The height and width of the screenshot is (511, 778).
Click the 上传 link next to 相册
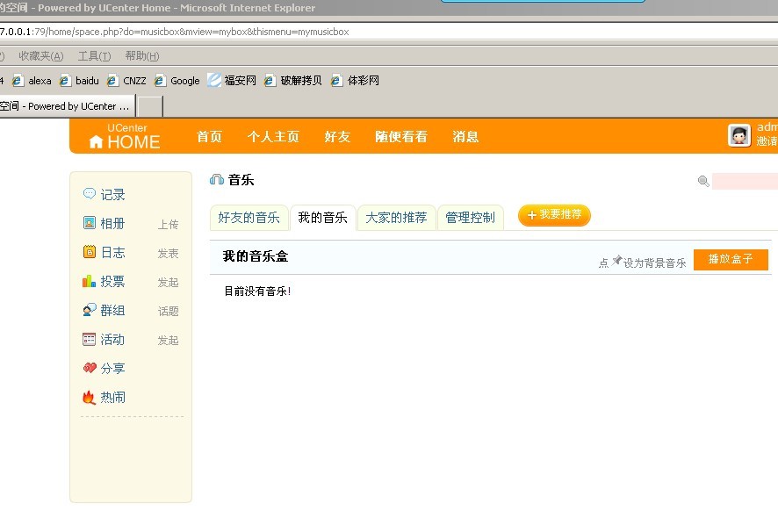[169, 224]
